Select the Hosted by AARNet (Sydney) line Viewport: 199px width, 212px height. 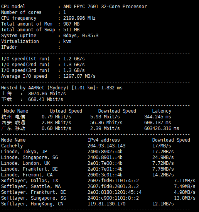(x=62, y=88)
